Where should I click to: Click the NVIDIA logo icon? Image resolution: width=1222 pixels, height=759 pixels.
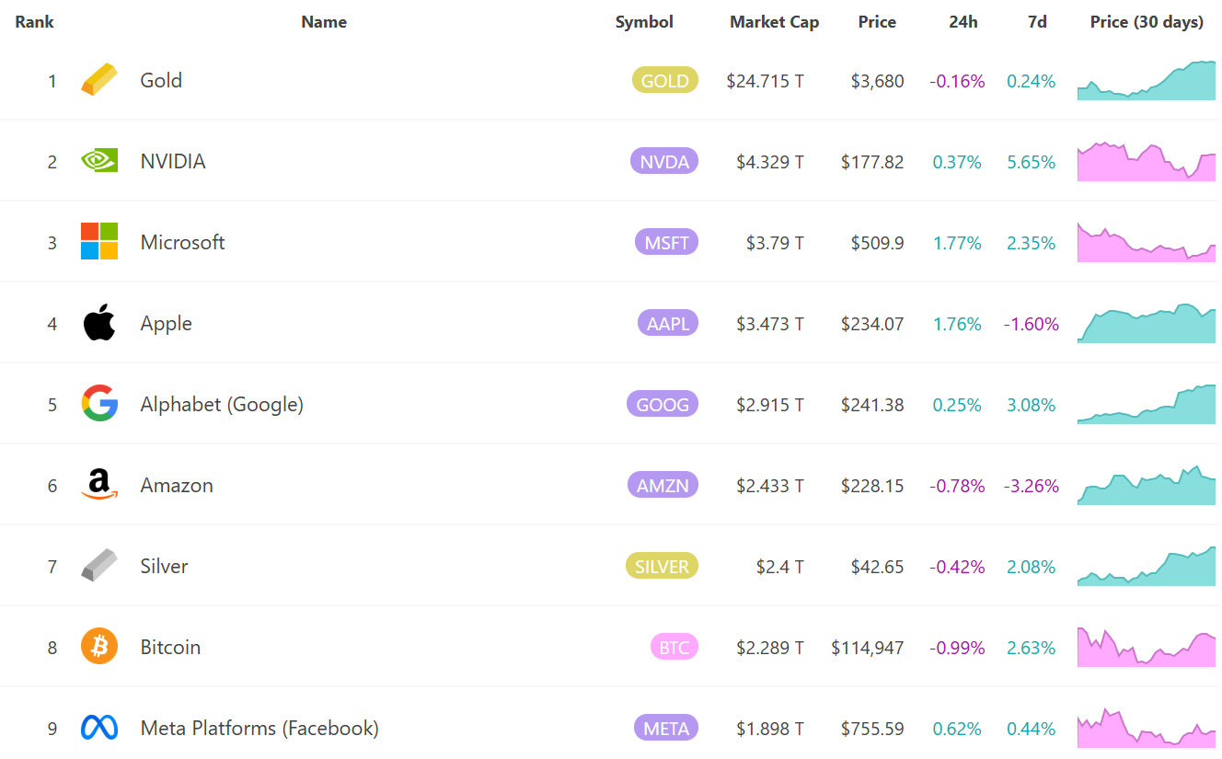coord(99,161)
